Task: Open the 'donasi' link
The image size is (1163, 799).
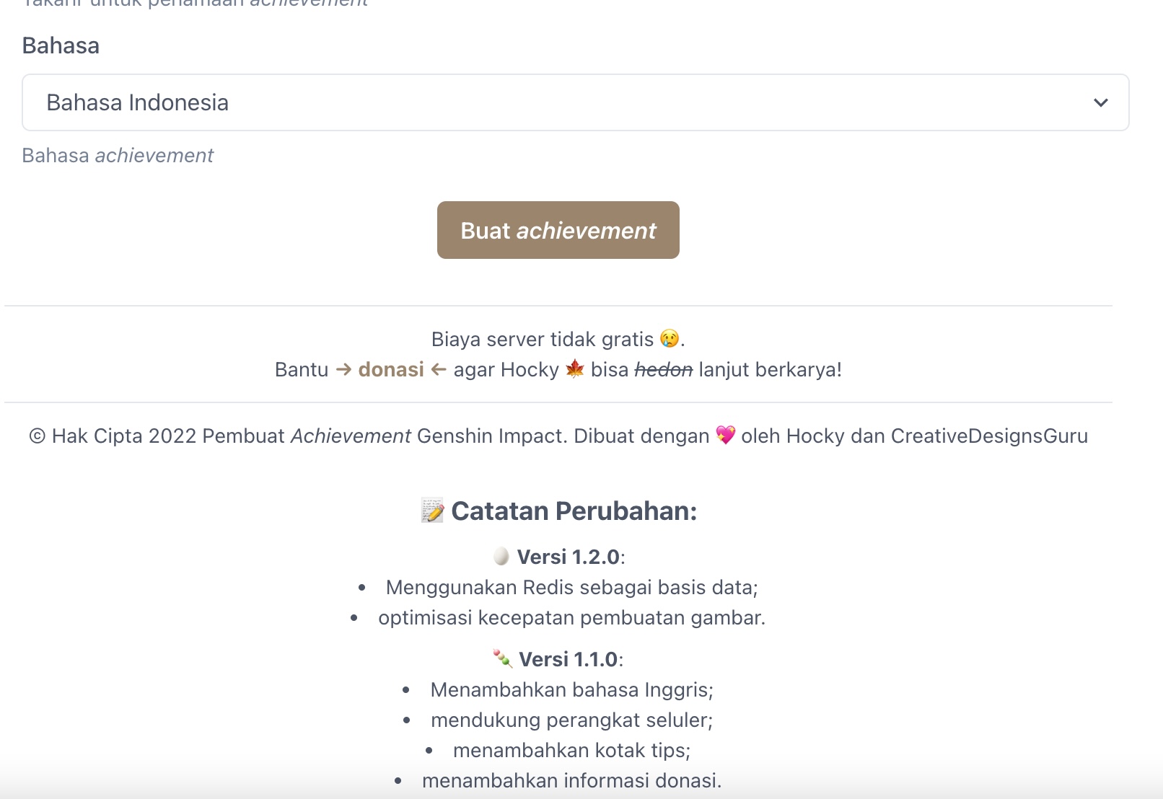Action: [390, 369]
